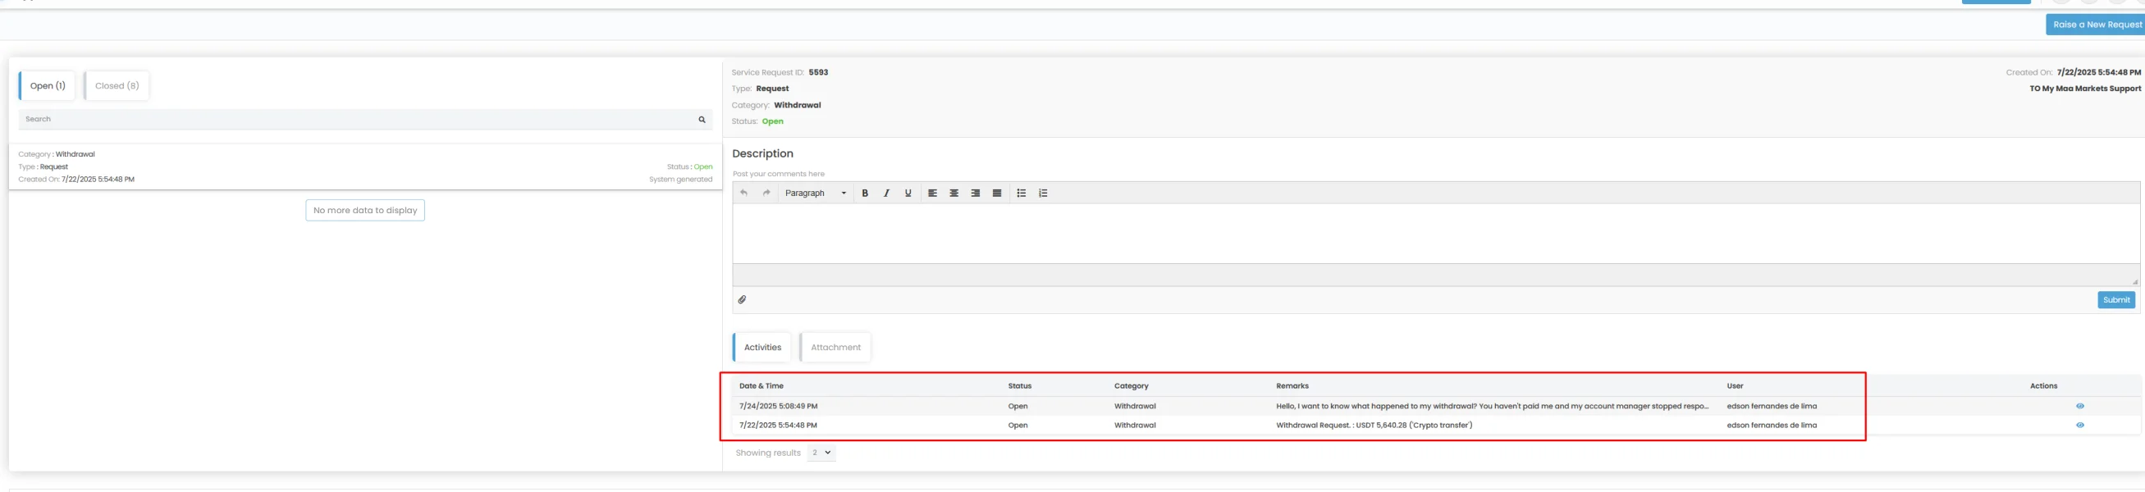This screenshot has height=492, width=2145.
Task: Click the Status column header
Action: click(x=1019, y=386)
